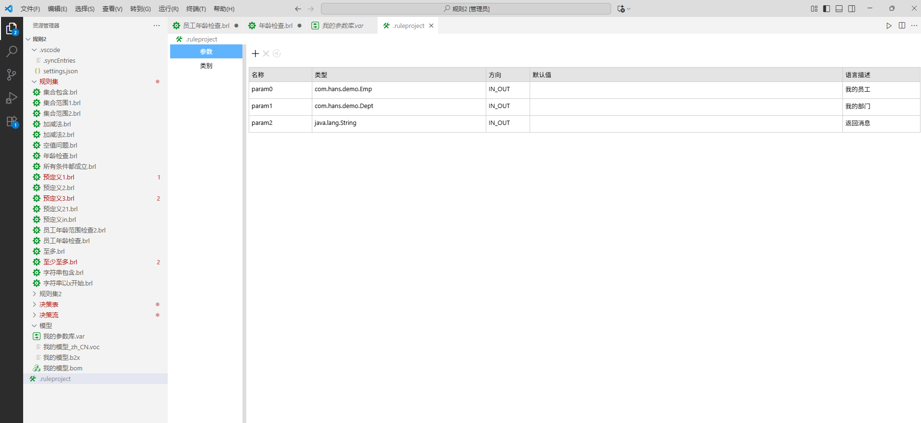Open the Run and Debug view
The image size is (921, 423).
point(12,98)
